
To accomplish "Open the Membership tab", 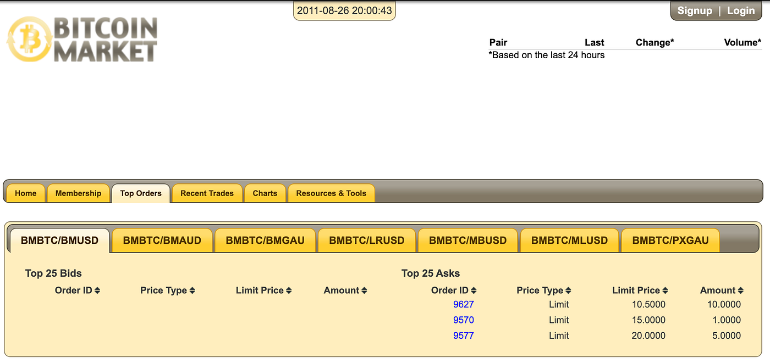I will tap(78, 193).
